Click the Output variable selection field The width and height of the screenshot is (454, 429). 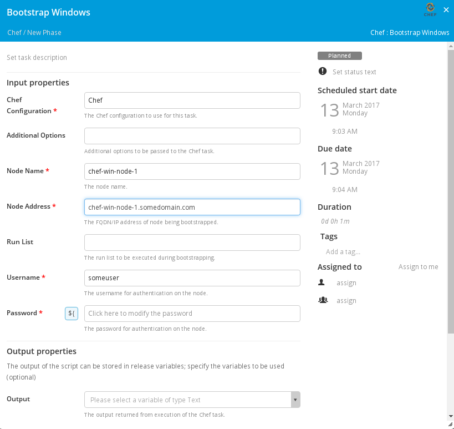(187, 400)
